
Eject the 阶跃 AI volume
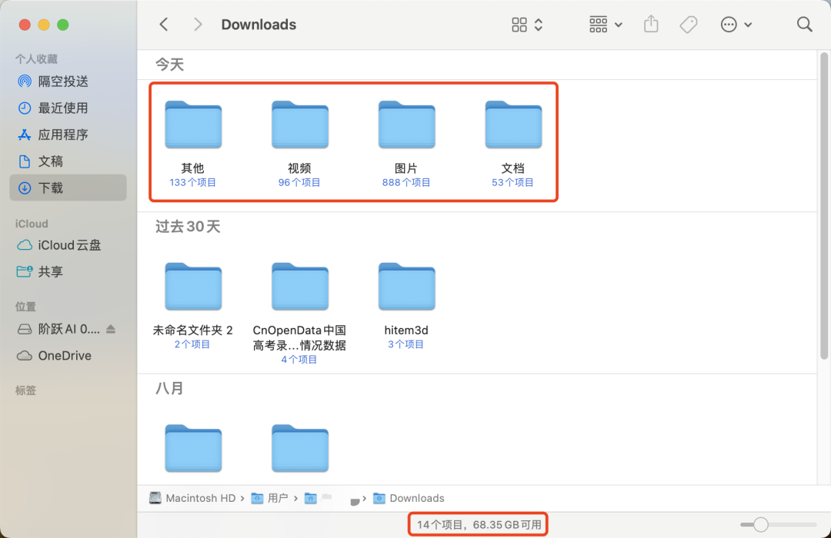111,330
